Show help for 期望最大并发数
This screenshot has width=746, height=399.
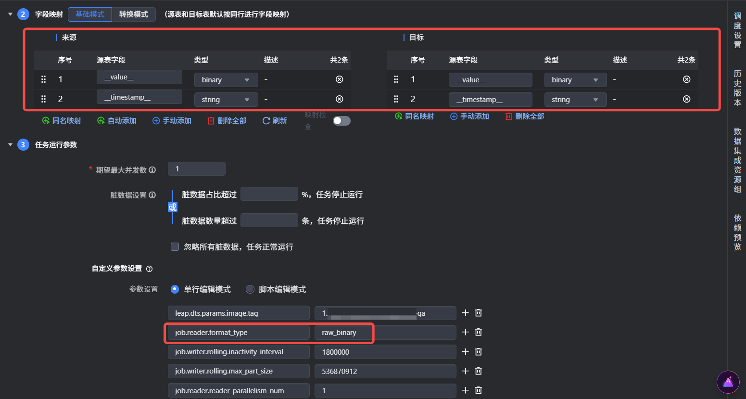[x=152, y=170]
